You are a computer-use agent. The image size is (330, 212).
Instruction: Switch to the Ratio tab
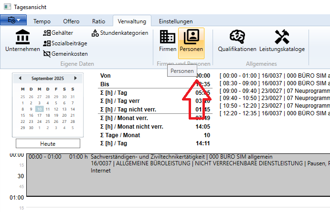[99, 21]
